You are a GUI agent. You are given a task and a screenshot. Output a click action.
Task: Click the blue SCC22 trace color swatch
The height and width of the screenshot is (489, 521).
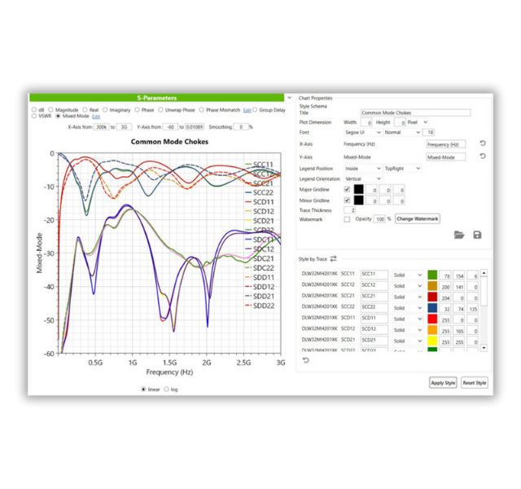pyautogui.click(x=433, y=309)
